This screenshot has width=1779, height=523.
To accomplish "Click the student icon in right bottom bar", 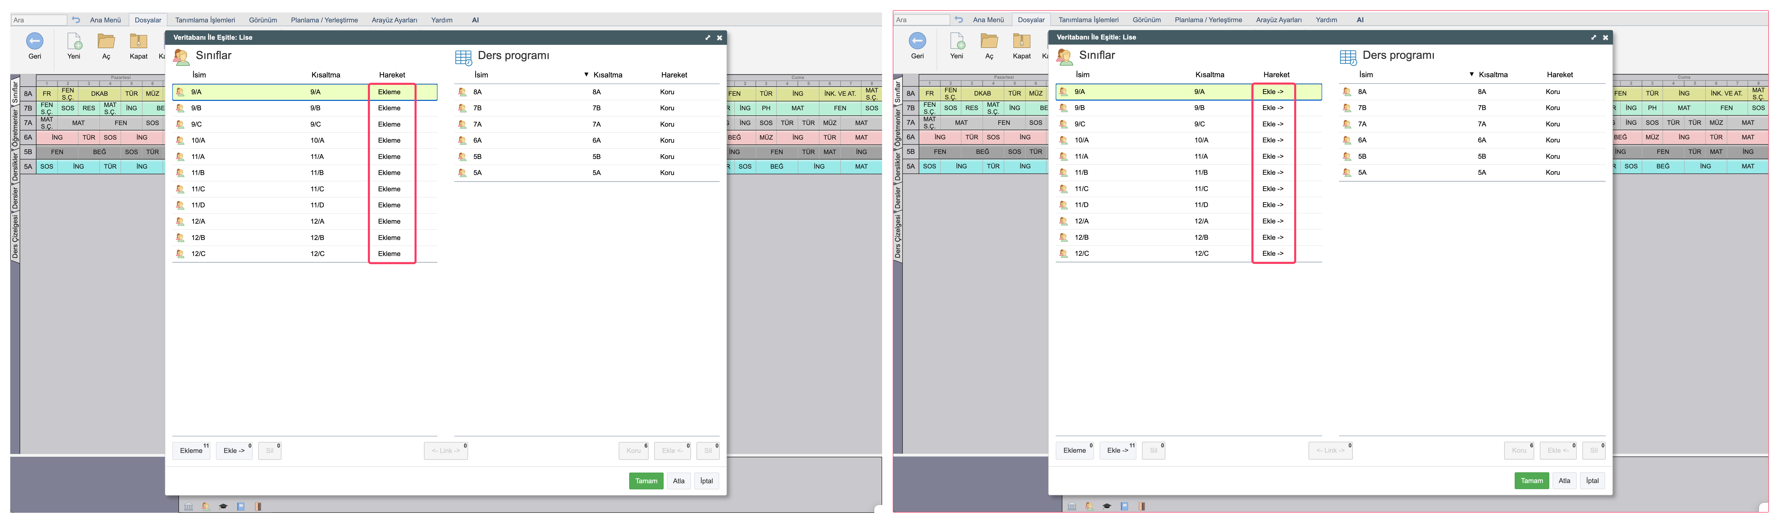I will [1089, 506].
